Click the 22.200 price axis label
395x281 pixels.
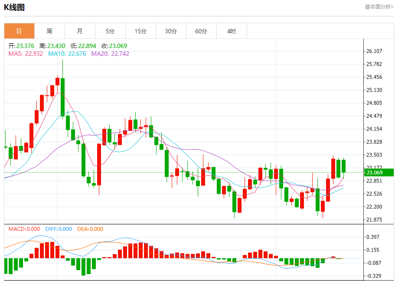375,207
